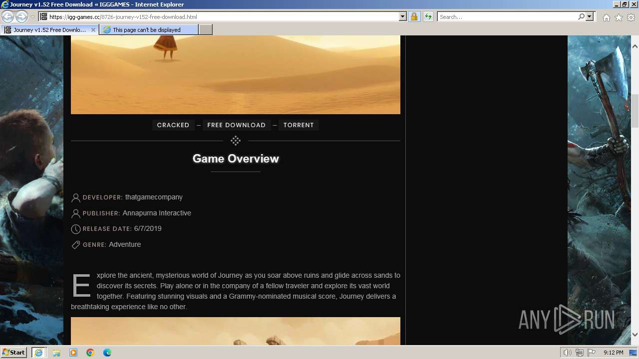Launch Google Chrome from the taskbar
Viewport: 639px width, 359px height.
[x=90, y=353]
